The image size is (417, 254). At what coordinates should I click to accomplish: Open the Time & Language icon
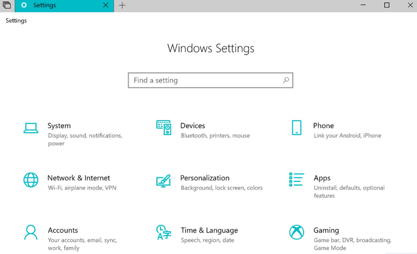164,232
